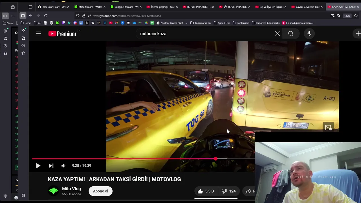This screenshot has width=361, height=203.
Task: Close the Mete Stream tab
Action: coord(104,7)
